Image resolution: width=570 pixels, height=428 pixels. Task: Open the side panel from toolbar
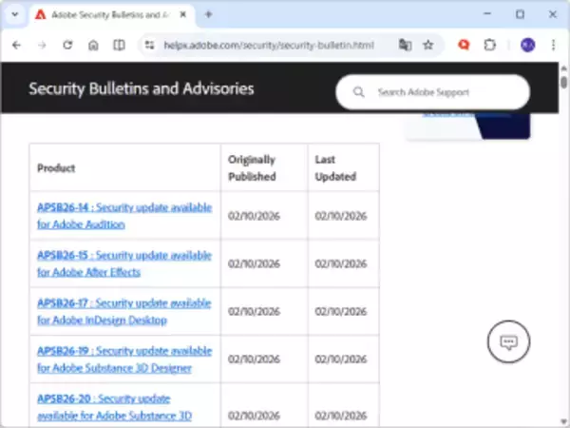(119, 45)
